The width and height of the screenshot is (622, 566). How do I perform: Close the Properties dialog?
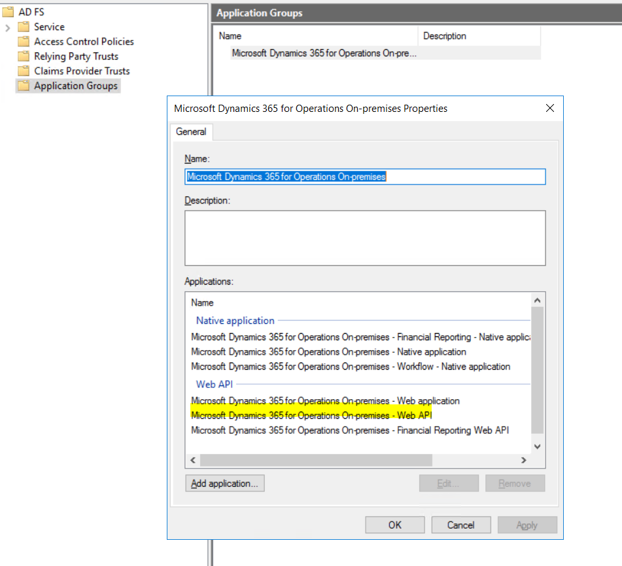550,108
